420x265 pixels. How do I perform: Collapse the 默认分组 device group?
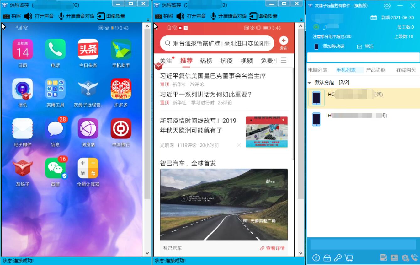coord(310,83)
